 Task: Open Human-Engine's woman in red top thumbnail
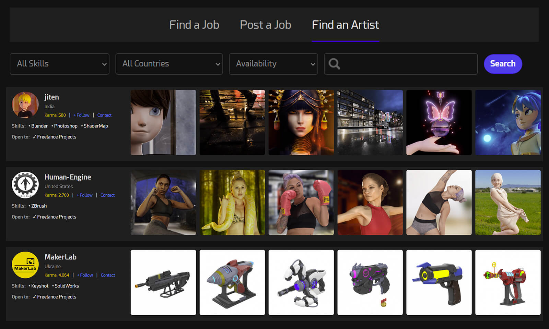coord(370,202)
